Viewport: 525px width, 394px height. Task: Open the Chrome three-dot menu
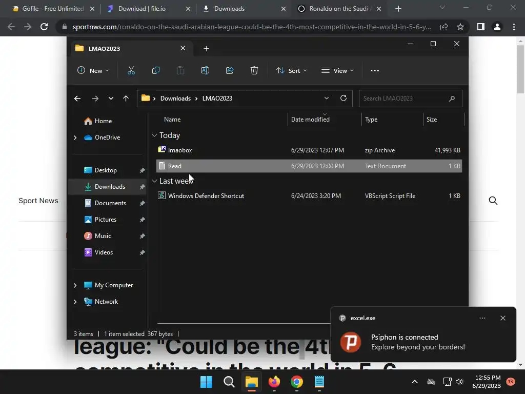pyautogui.click(x=514, y=27)
